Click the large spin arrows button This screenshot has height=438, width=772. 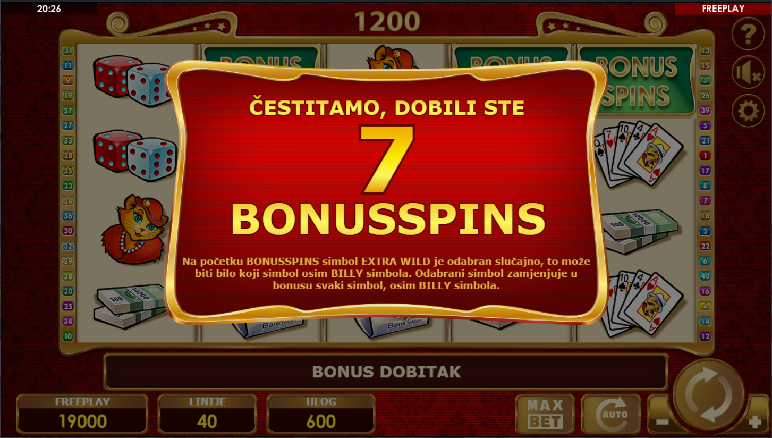point(709,395)
